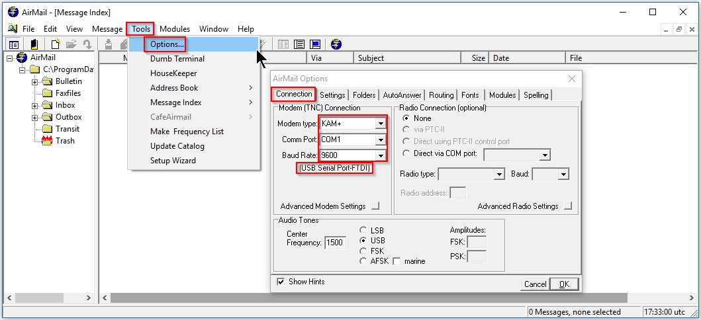
Task: Click the AirMail globe icon in toolbar
Action: 336,44
